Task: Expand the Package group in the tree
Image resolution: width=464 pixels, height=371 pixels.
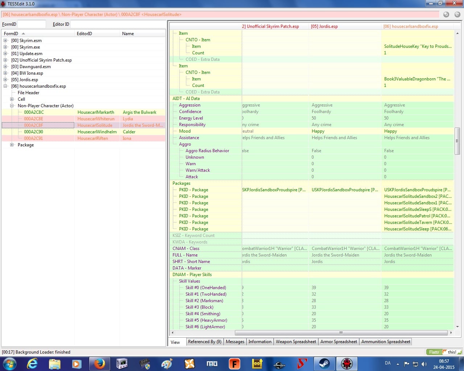Action: [12, 145]
